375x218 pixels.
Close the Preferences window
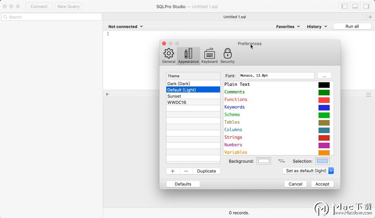(x=164, y=43)
